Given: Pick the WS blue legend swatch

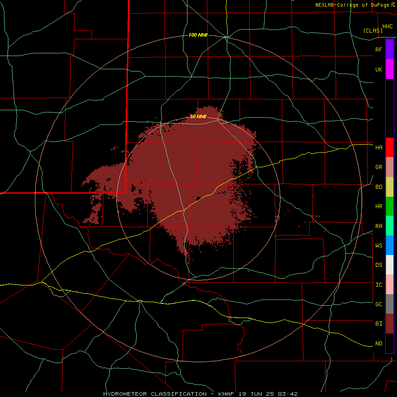Looking at the screenshot, I should coord(390,245).
